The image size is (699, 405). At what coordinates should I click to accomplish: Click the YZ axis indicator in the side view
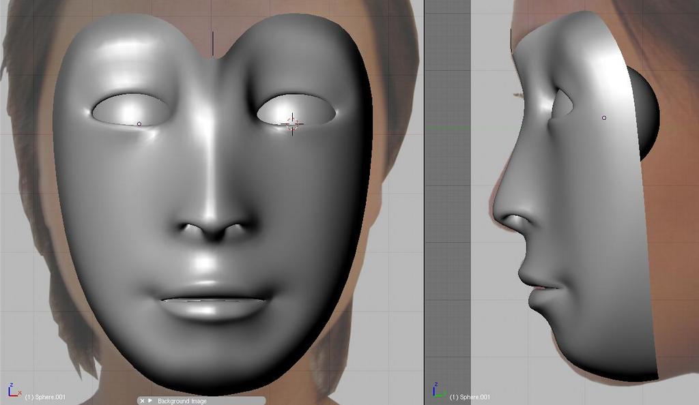[x=439, y=390]
